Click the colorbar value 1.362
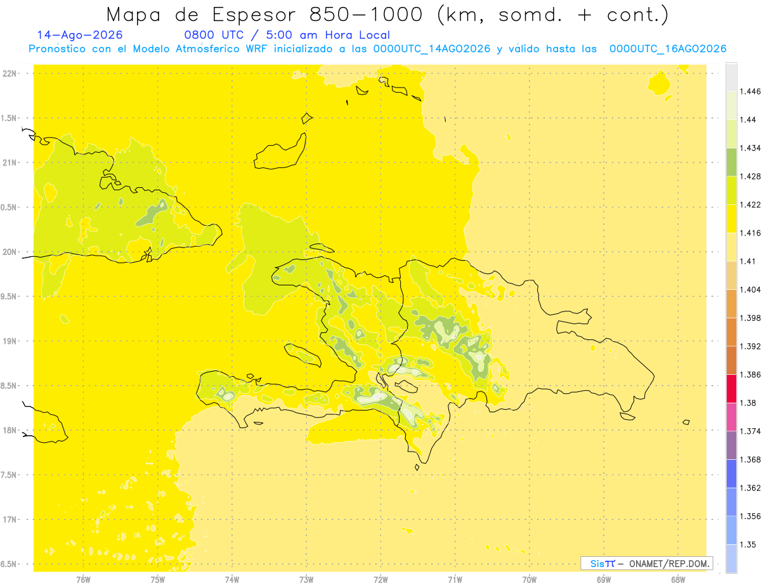Viewport: 761px width, 588px height. (751, 488)
